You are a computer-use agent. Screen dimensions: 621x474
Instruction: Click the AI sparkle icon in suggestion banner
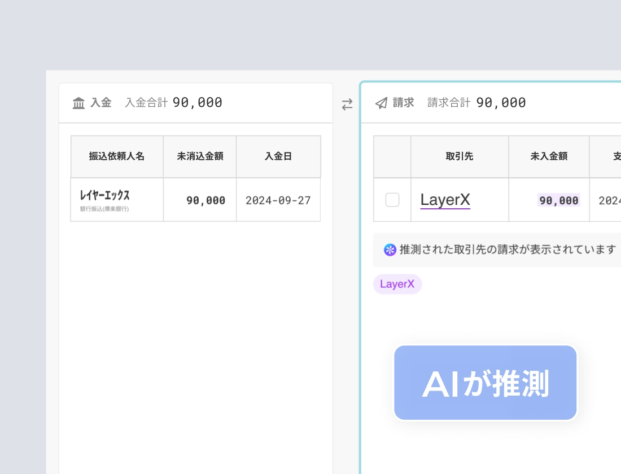tap(390, 249)
